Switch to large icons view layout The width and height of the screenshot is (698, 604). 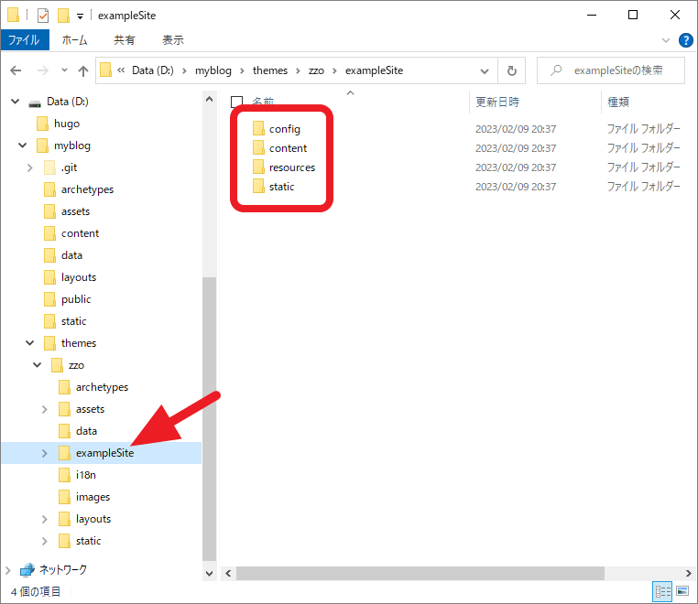(682, 592)
